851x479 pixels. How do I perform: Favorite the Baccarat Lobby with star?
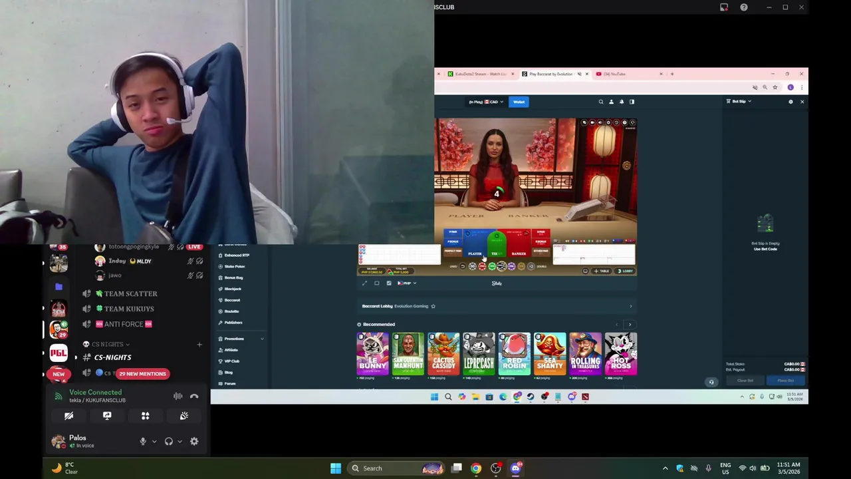[433, 306]
